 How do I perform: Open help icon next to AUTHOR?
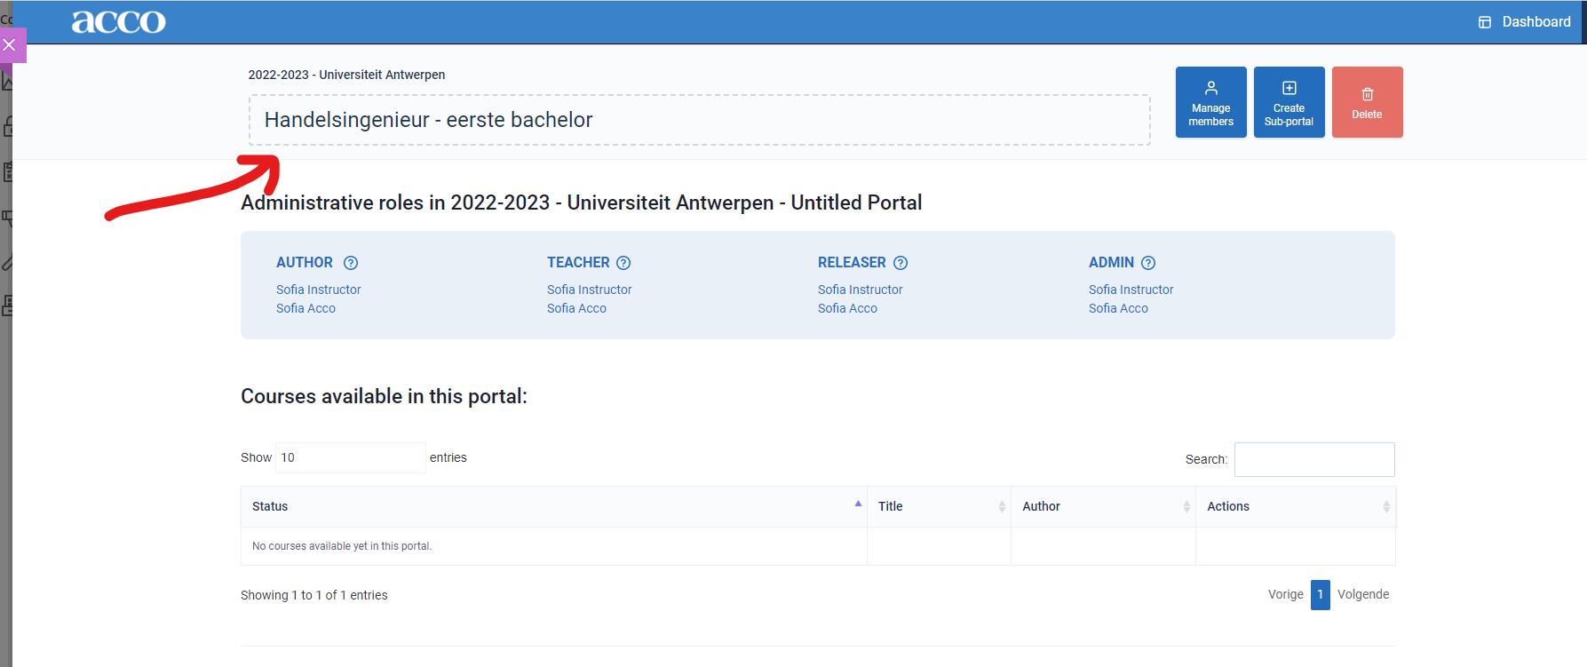tap(351, 263)
